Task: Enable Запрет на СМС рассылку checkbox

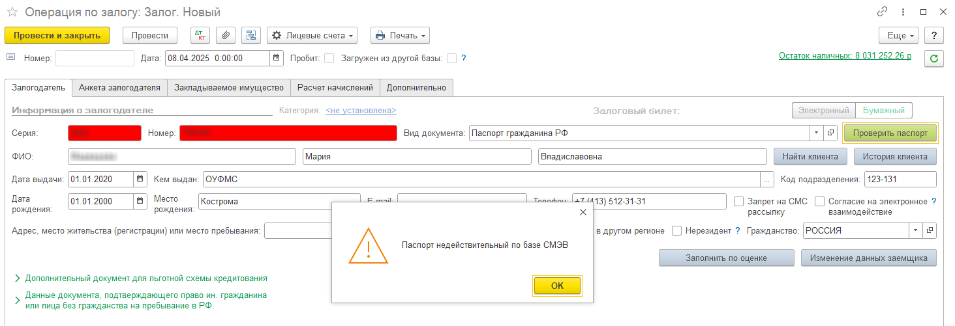Action: [x=739, y=201]
